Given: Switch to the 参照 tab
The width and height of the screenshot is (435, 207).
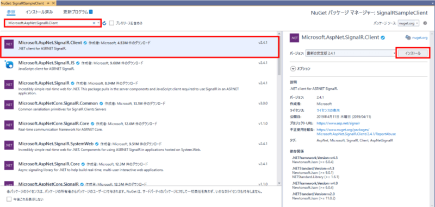Looking at the screenshot, I should tap(11, 12).
